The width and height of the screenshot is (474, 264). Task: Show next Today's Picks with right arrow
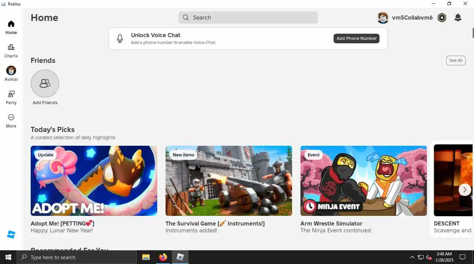pos(465,189)
